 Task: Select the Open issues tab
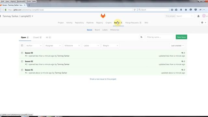25,37
